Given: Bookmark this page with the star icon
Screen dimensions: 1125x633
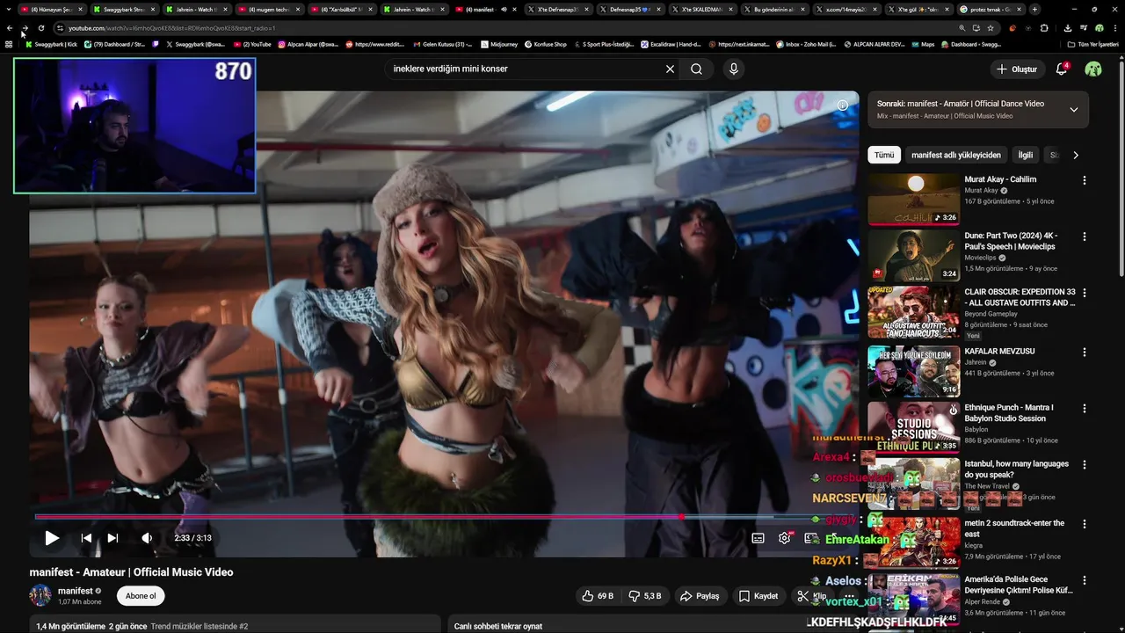Looking at the screenshot, I should [990, 28].
